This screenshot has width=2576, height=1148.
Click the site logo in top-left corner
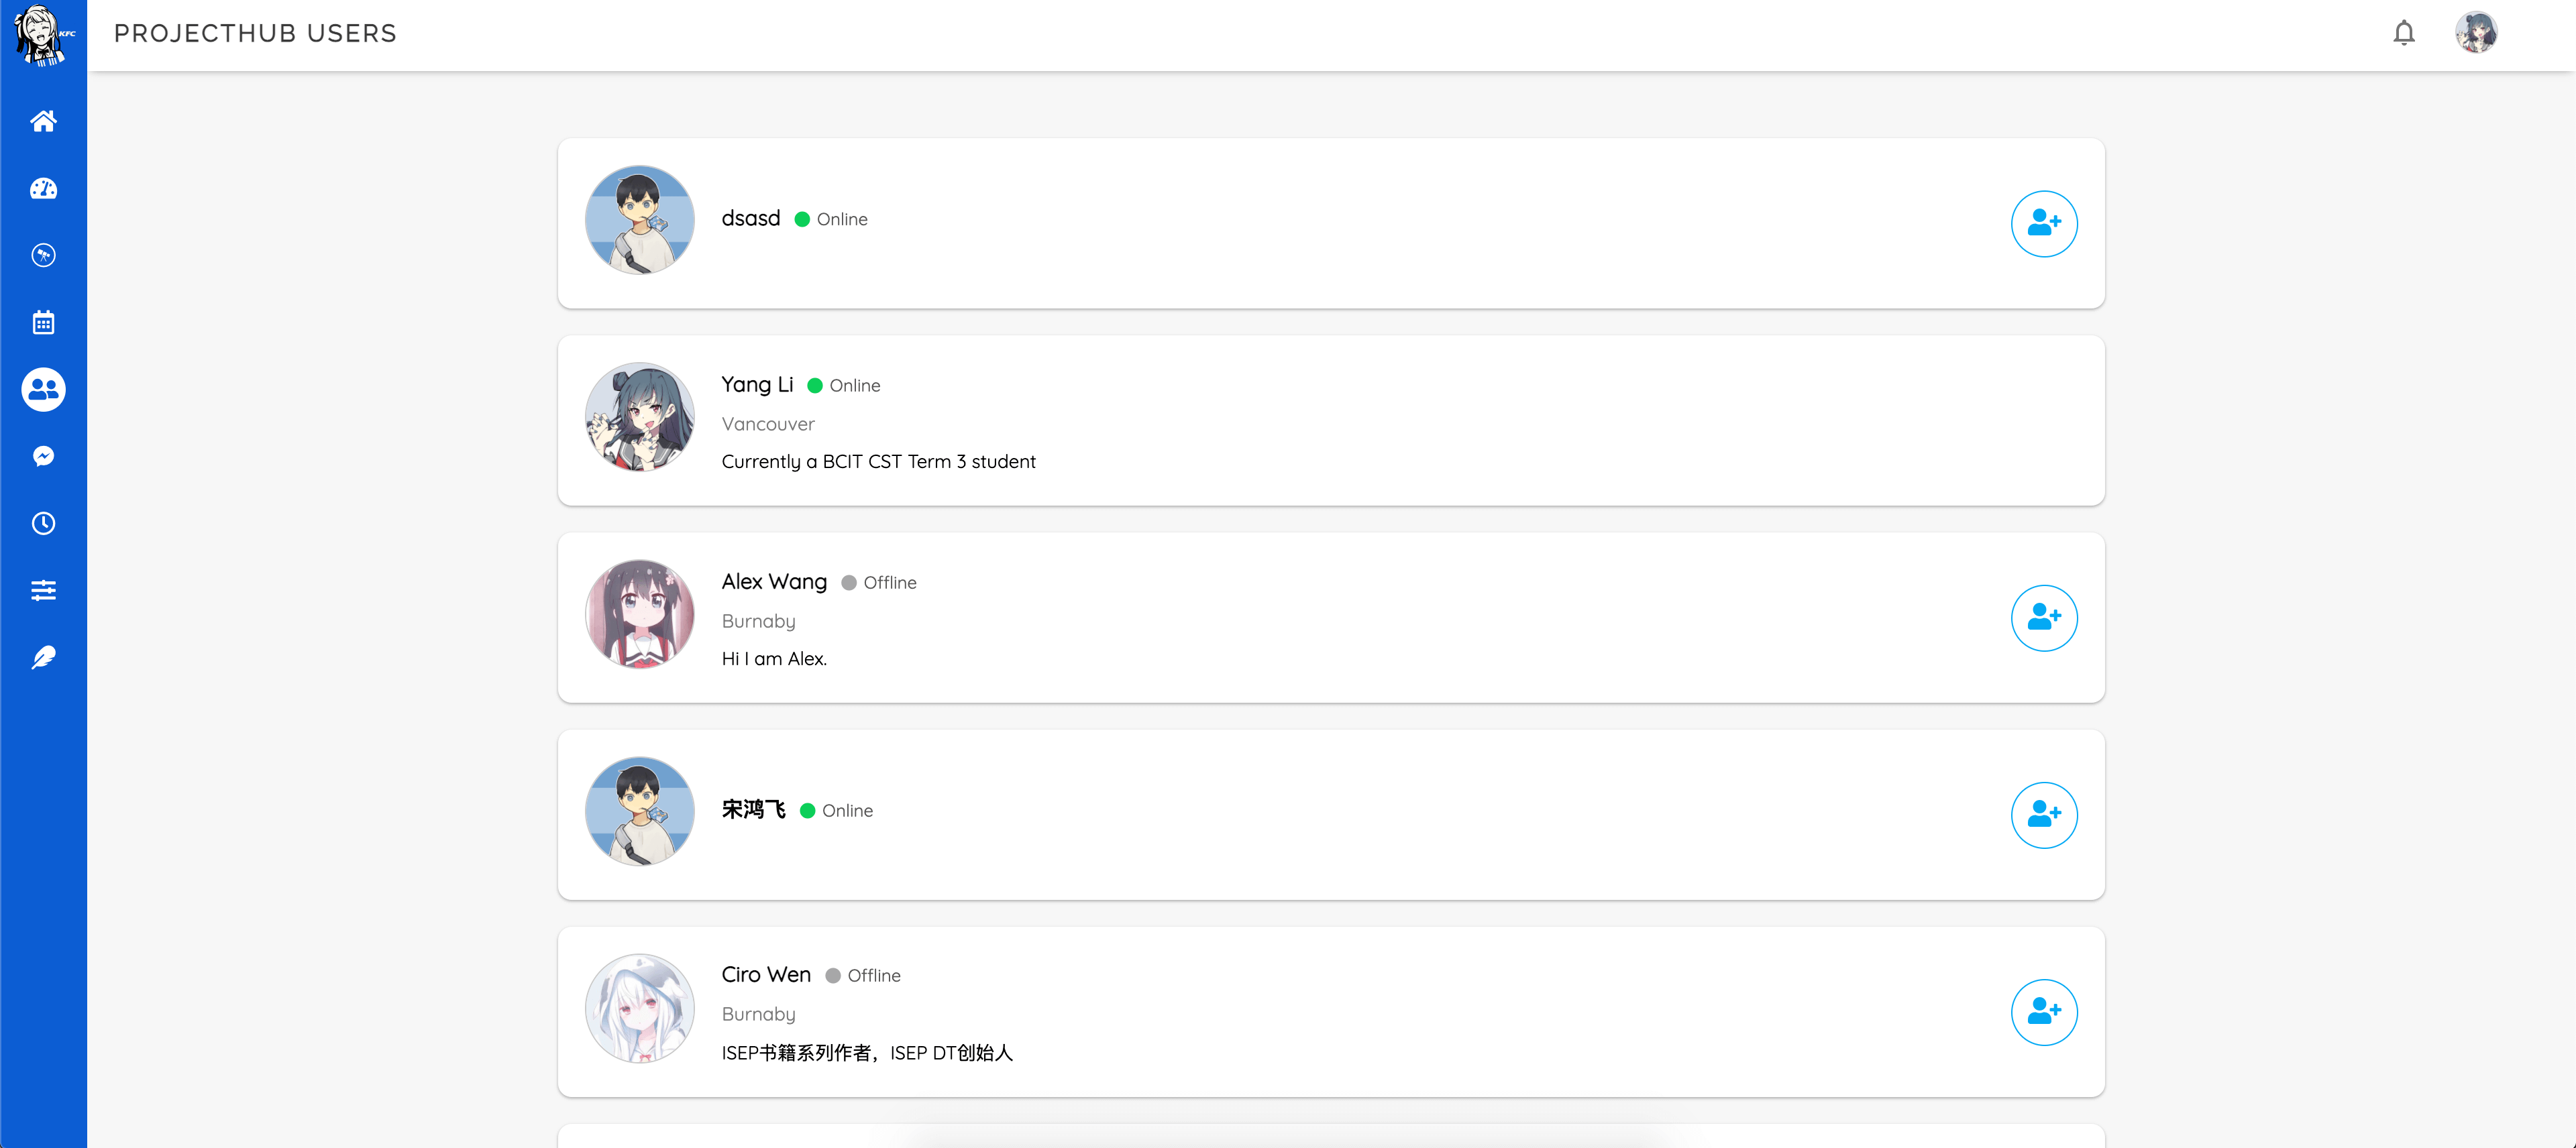43,35
